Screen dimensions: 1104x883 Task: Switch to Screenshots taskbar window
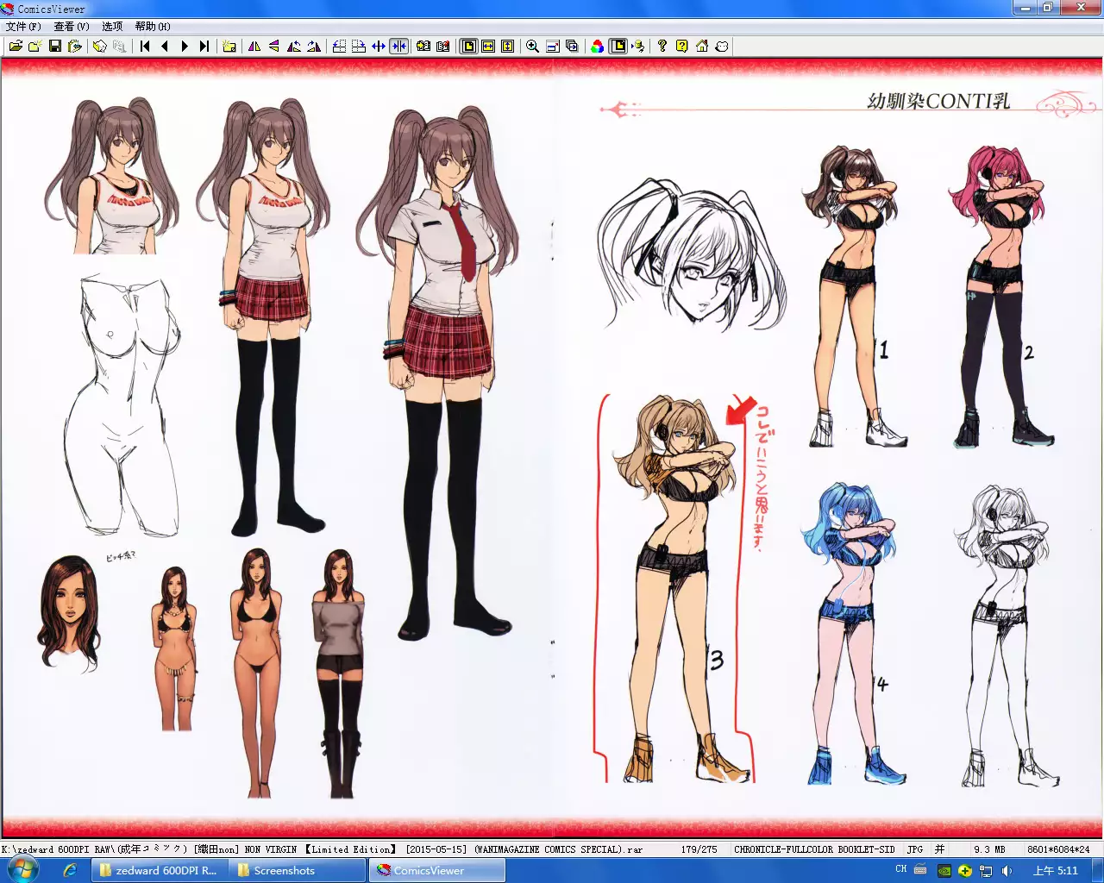tap(284, 871)
